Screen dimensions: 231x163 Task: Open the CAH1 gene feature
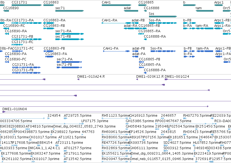click(x=116, y=5)
